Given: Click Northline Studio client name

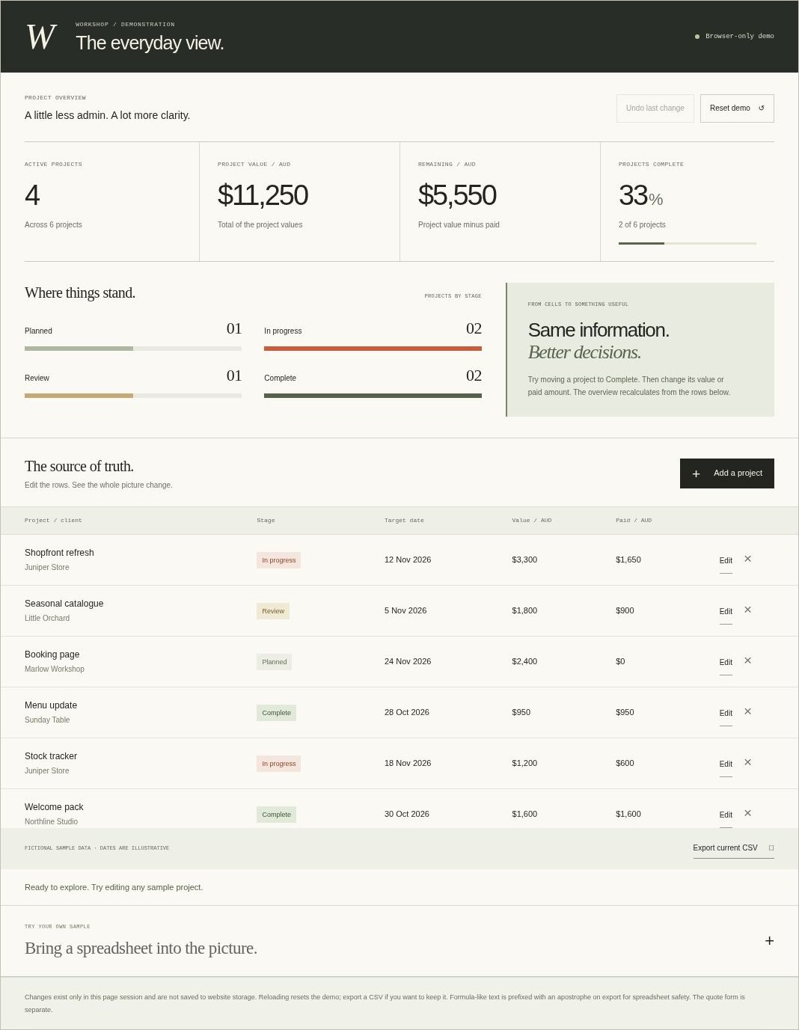Looking at the screenshot, I should [x=51, y=821].
